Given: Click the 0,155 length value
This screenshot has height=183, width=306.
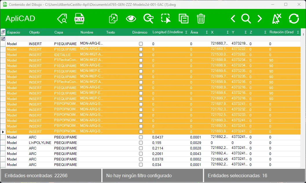Looking at the screenshot, I should pyautogui.click(x=157, y=143).
